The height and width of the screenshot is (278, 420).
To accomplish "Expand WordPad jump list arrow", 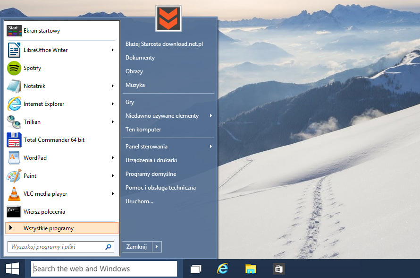I will point(113,158).
